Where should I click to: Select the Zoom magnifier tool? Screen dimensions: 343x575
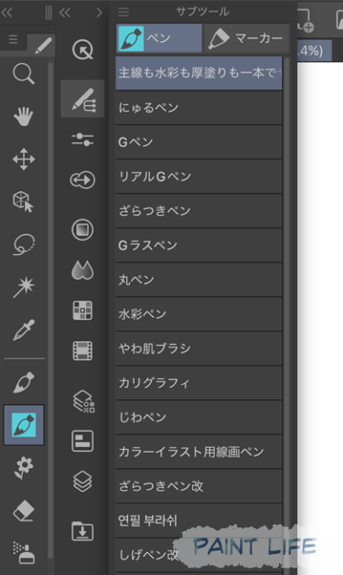click(x=24, y=74)
